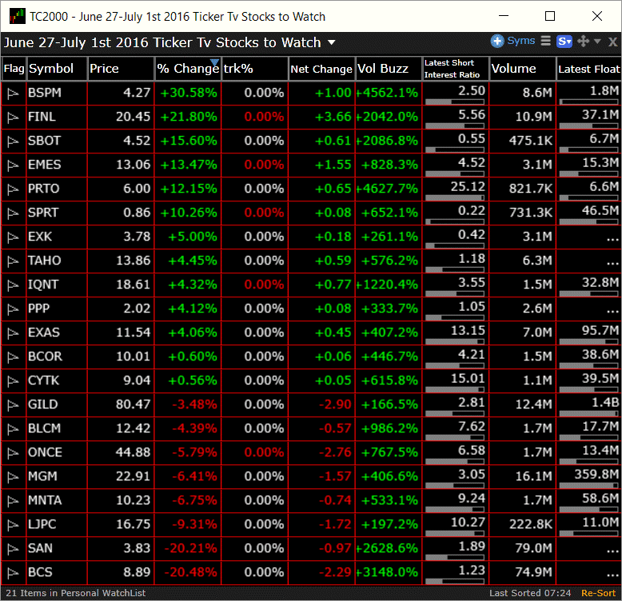The image size is (622, 601).
Task: Flag the PPP row
Action: click(x=13, y=309)
